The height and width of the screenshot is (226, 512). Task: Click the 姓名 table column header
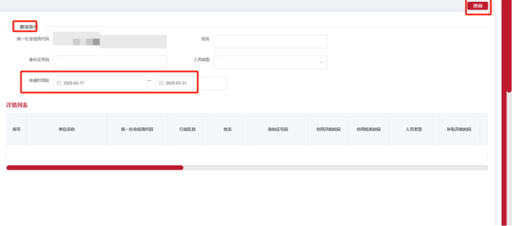point(228,129)
